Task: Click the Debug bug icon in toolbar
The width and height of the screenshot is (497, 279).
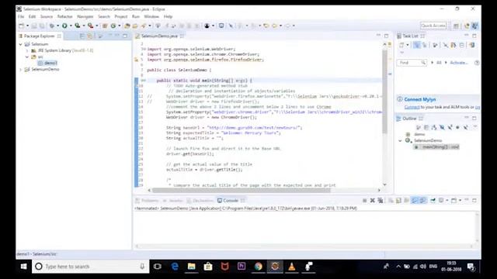Action: click(52, 26)
